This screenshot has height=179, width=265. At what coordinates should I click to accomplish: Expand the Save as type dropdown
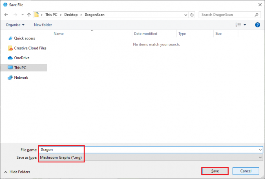pyautogui.click(x=260, y=157)
